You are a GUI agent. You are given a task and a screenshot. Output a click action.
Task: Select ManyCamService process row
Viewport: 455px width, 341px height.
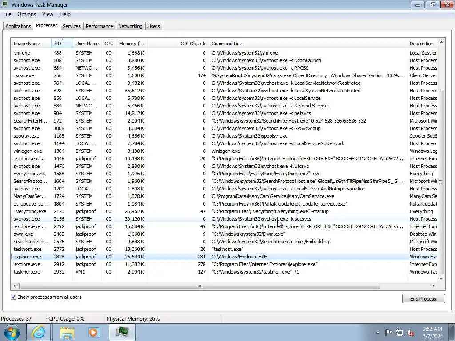224,196
